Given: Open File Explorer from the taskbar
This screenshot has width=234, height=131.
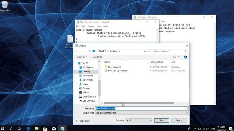Looking at the screenshot, I should 37,128.
